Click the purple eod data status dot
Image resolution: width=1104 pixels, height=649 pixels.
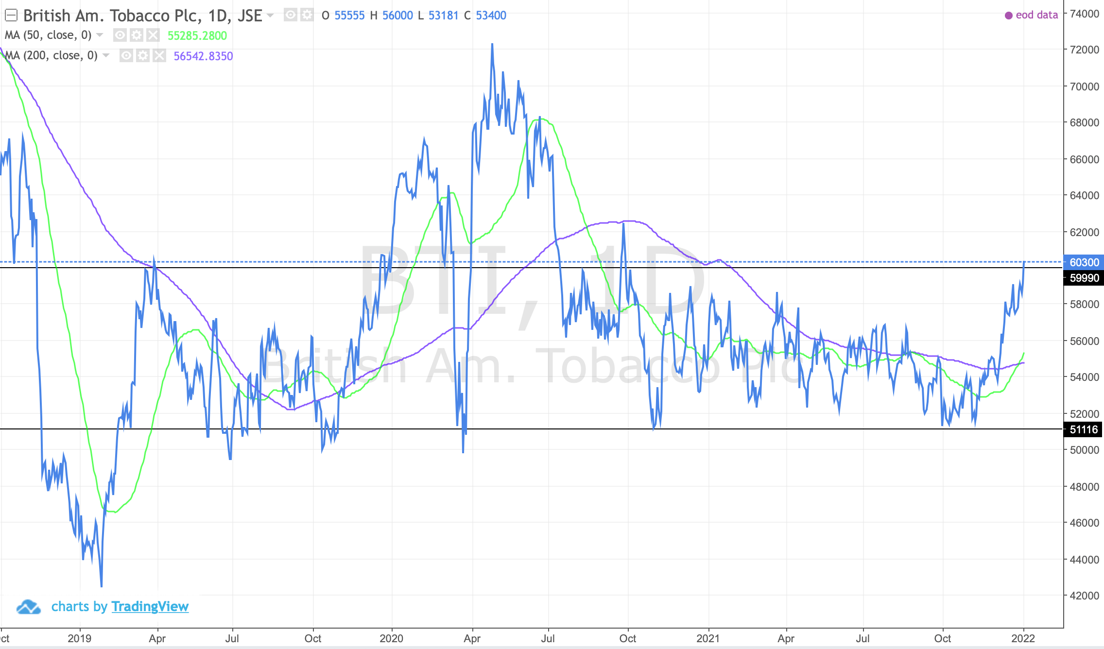(1009, 16)
